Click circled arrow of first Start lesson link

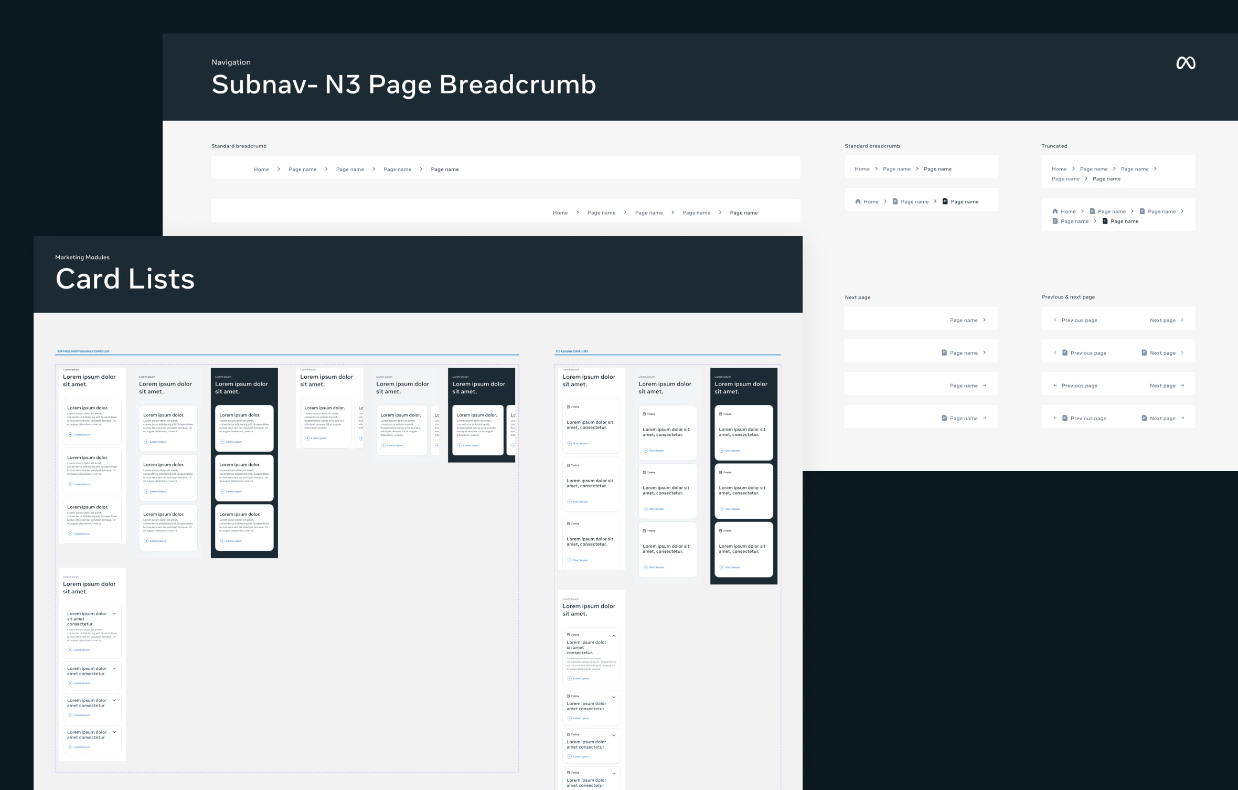click(569, 443)
